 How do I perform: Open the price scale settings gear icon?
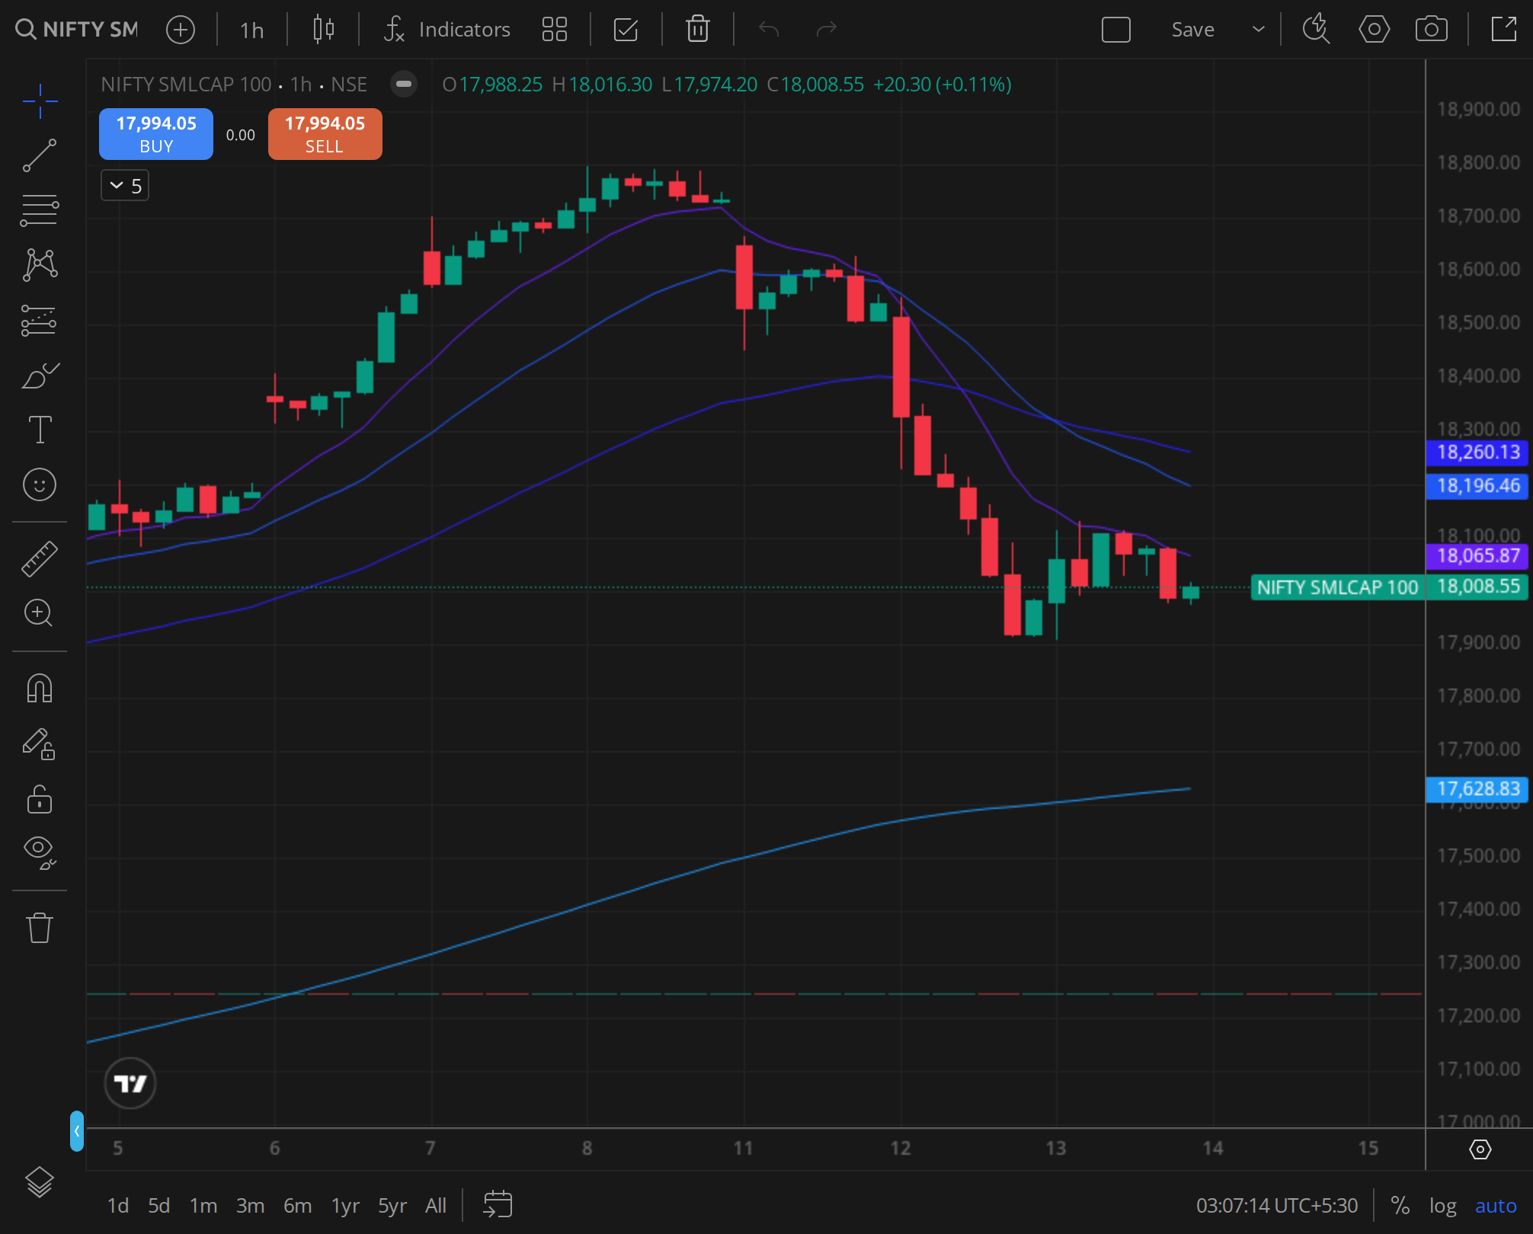point(1480,1149)
